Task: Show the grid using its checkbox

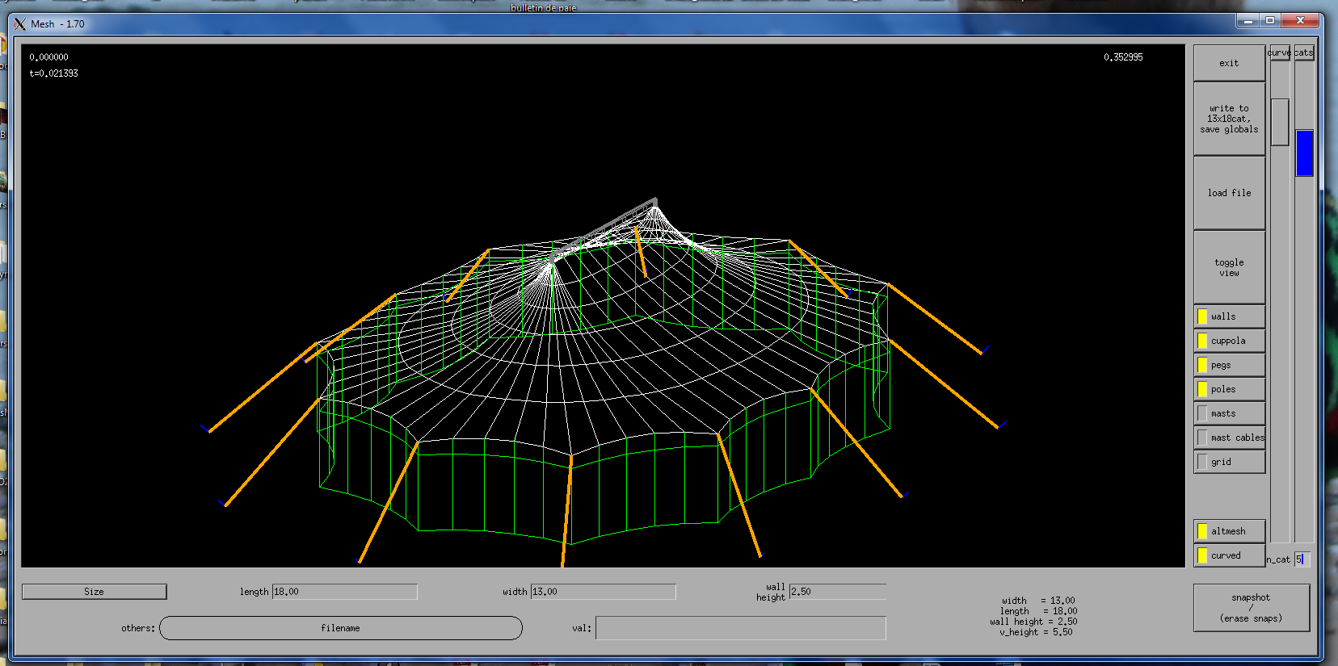Action: [x=1203, y=462]
